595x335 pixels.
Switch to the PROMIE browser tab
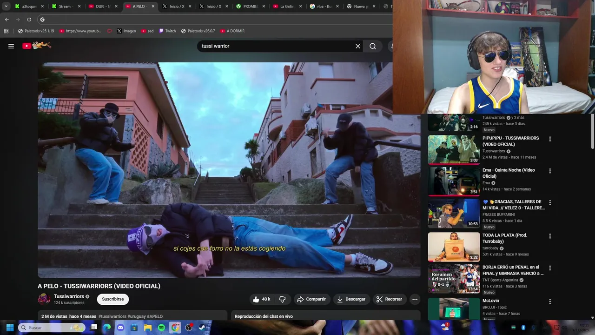point(251,7)
